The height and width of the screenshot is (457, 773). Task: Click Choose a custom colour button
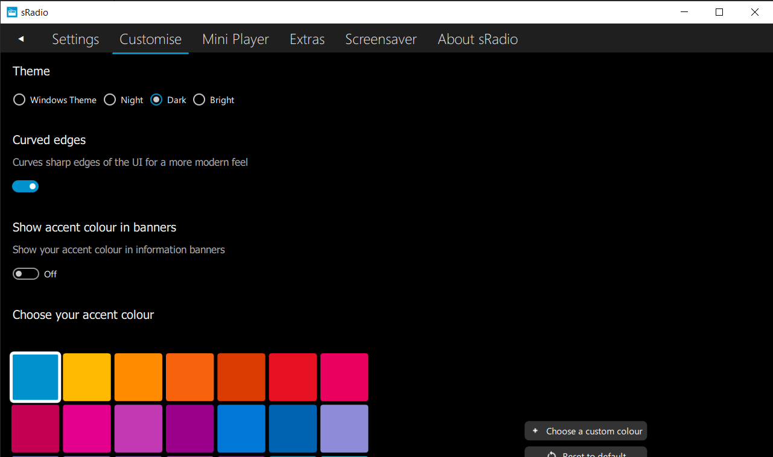click(586, 431)
